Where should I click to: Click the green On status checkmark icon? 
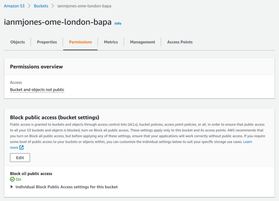pyautogui.click(x=12, y=179)
